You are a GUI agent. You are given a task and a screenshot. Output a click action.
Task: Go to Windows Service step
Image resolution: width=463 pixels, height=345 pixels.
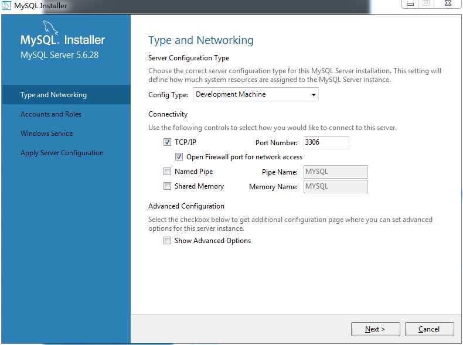(x=47, y=134)
